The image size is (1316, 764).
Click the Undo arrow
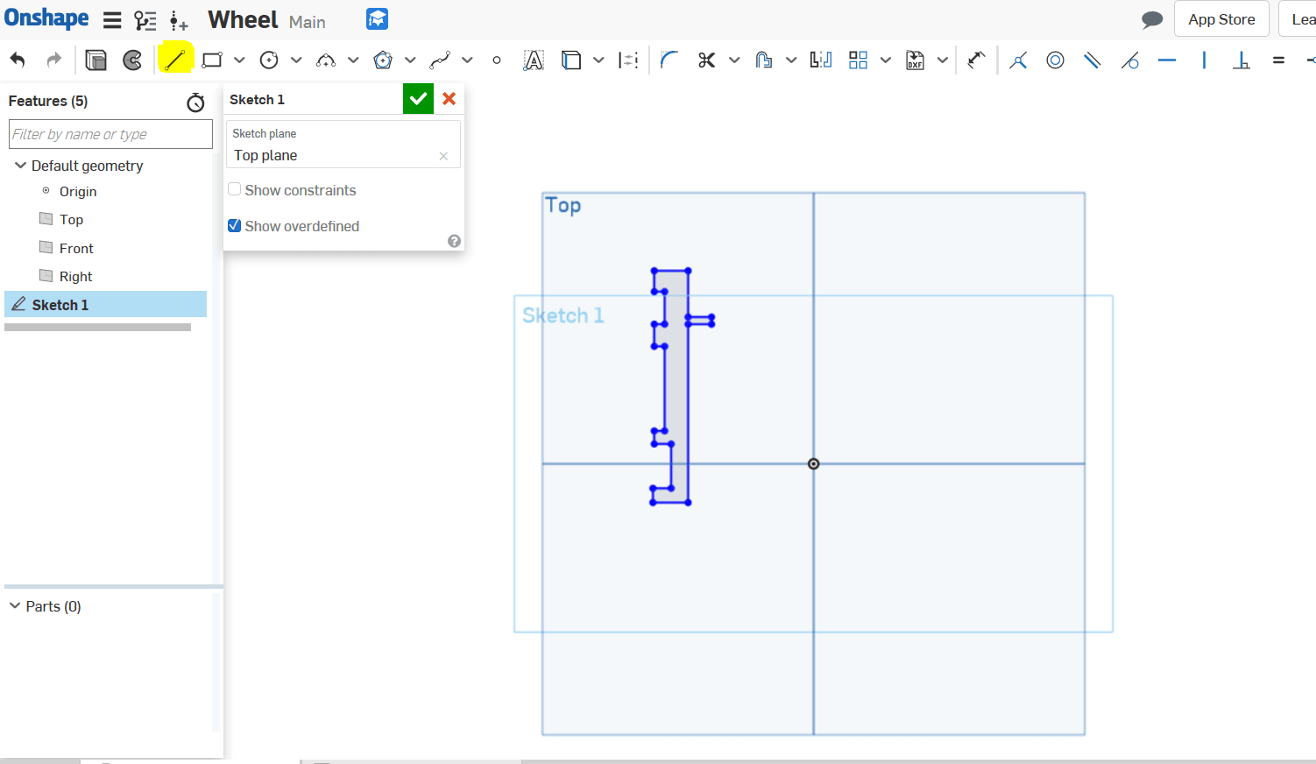(18, 60)
